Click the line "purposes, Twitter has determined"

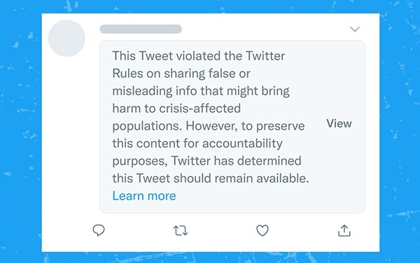tap(206, 161)
